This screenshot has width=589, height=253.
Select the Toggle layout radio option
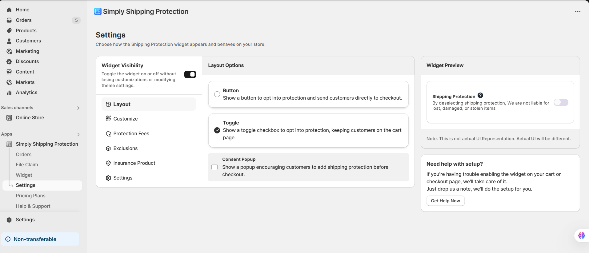[217, 130]
